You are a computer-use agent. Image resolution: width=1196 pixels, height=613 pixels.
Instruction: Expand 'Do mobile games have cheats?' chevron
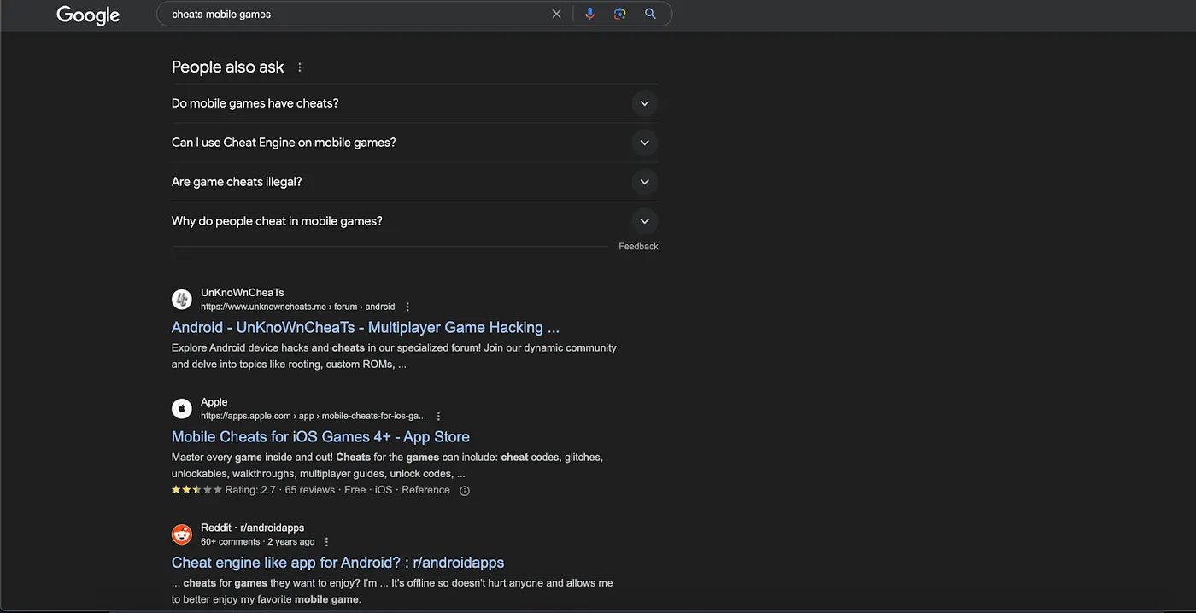click(645, 103)
